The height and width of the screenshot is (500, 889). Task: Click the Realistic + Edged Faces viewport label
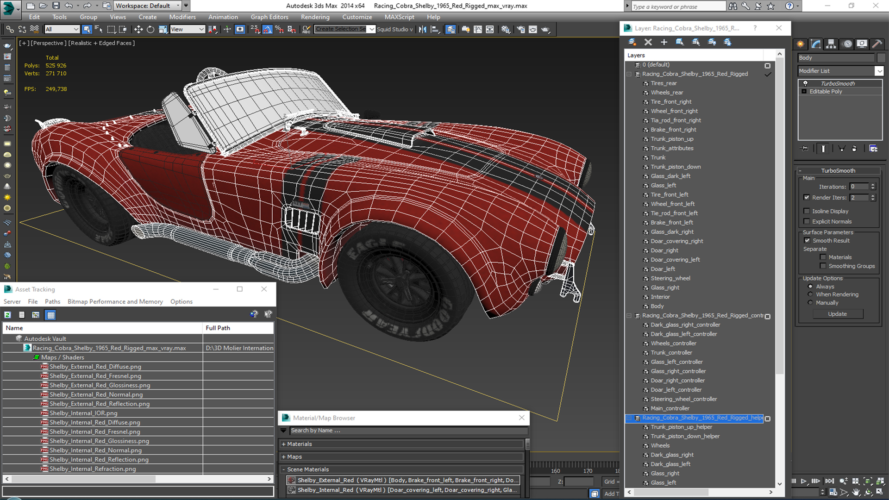tap(101, 43)
